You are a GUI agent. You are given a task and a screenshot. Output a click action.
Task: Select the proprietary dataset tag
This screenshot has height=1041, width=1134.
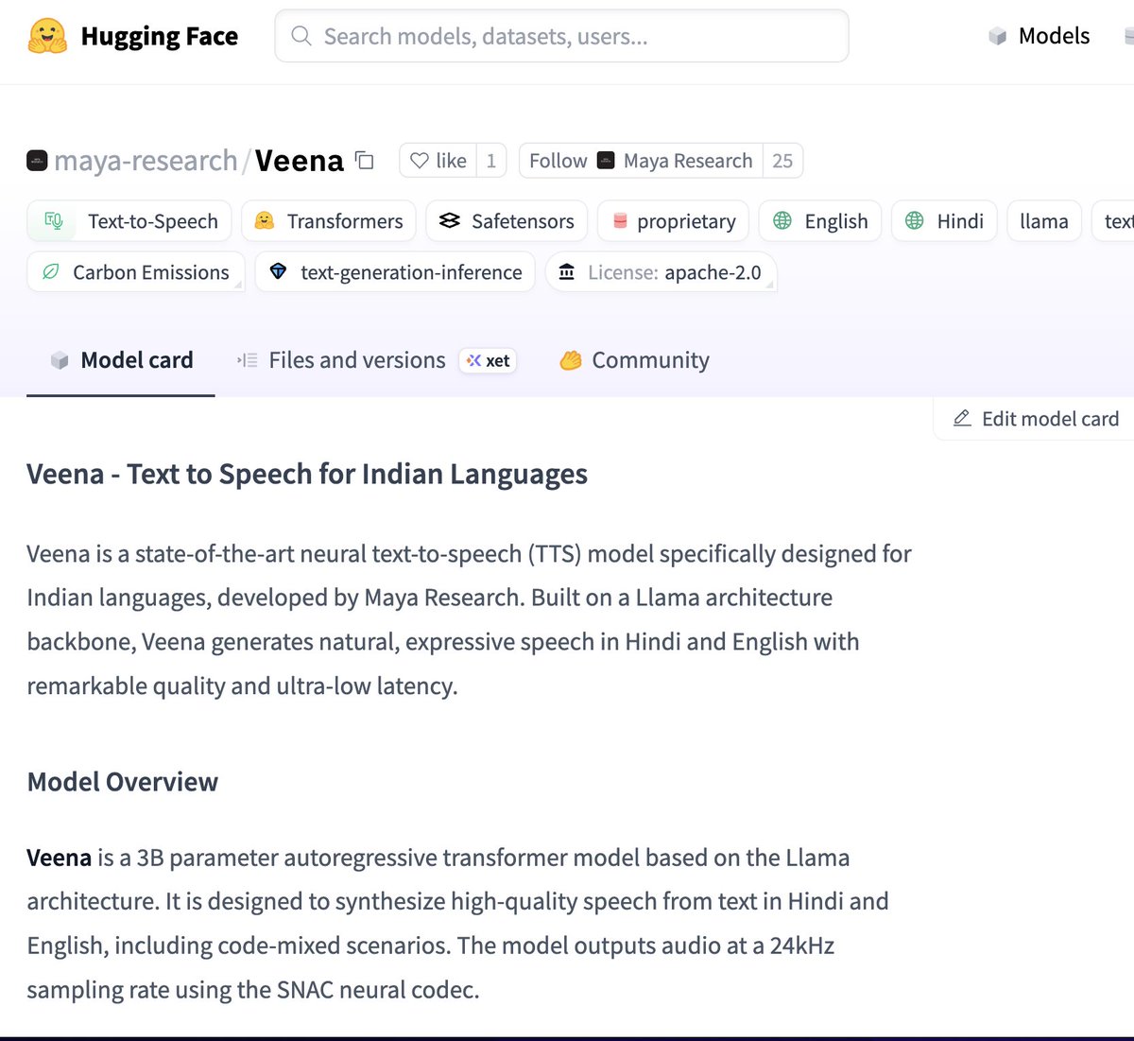coord(673,221)
